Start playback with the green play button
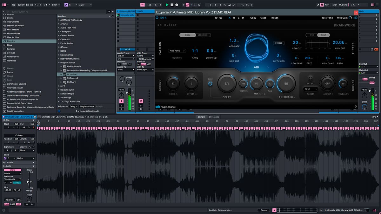Screen dimensions: 381x214 [x=167, y=5]
